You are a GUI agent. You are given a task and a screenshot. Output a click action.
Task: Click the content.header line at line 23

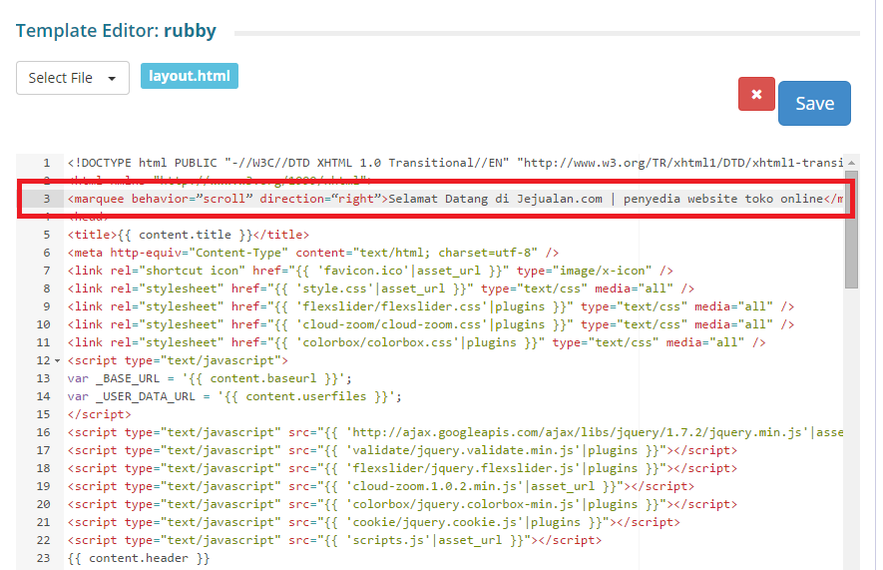click(139, 558)
